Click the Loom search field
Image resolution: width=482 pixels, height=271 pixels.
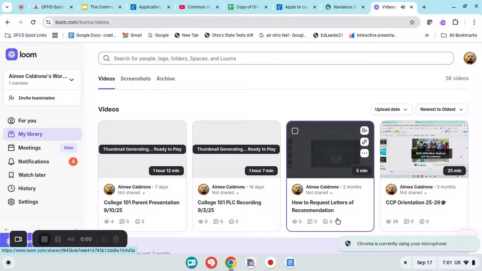276,58
